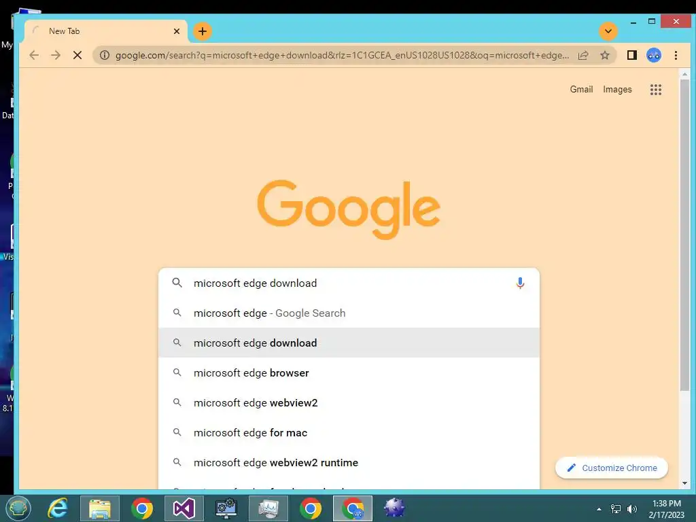Click the forward navigation arrow
The width and height of the screenshot is (696, 522).
pos(56,56)
